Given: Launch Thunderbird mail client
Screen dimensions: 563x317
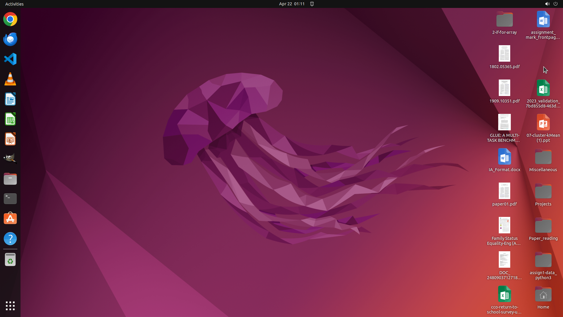Looking at the screenshot, I should tap(10, 39).
